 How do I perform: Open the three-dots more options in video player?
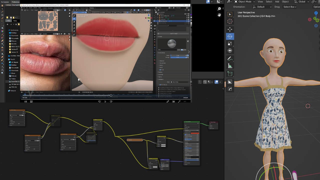click(185, 101)
